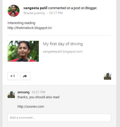Visit the thetimelock.blogspot.in link
This screenshot has width=120, height=127.
pyautogui.click(x=30, y=28)
